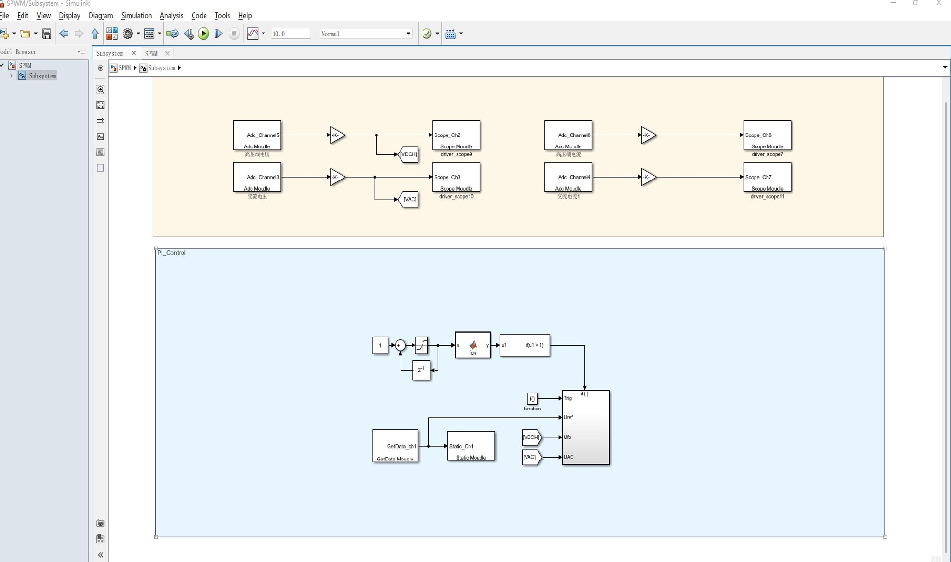The width and height of the screenshot is (951, 562).
Task: Click the Step Forward icon
Action: point(218,34)
